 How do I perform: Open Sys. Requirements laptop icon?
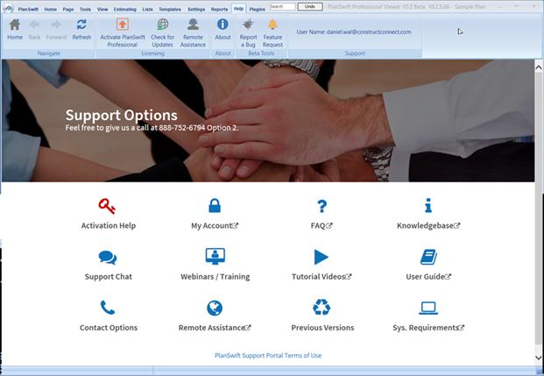pyautogui.click(x=428, y=308)
